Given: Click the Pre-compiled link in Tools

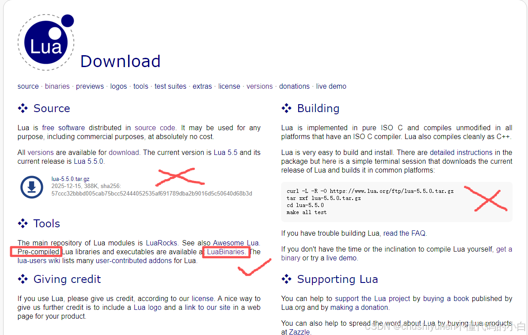Looking at the screenshot, I should point(38,252).
